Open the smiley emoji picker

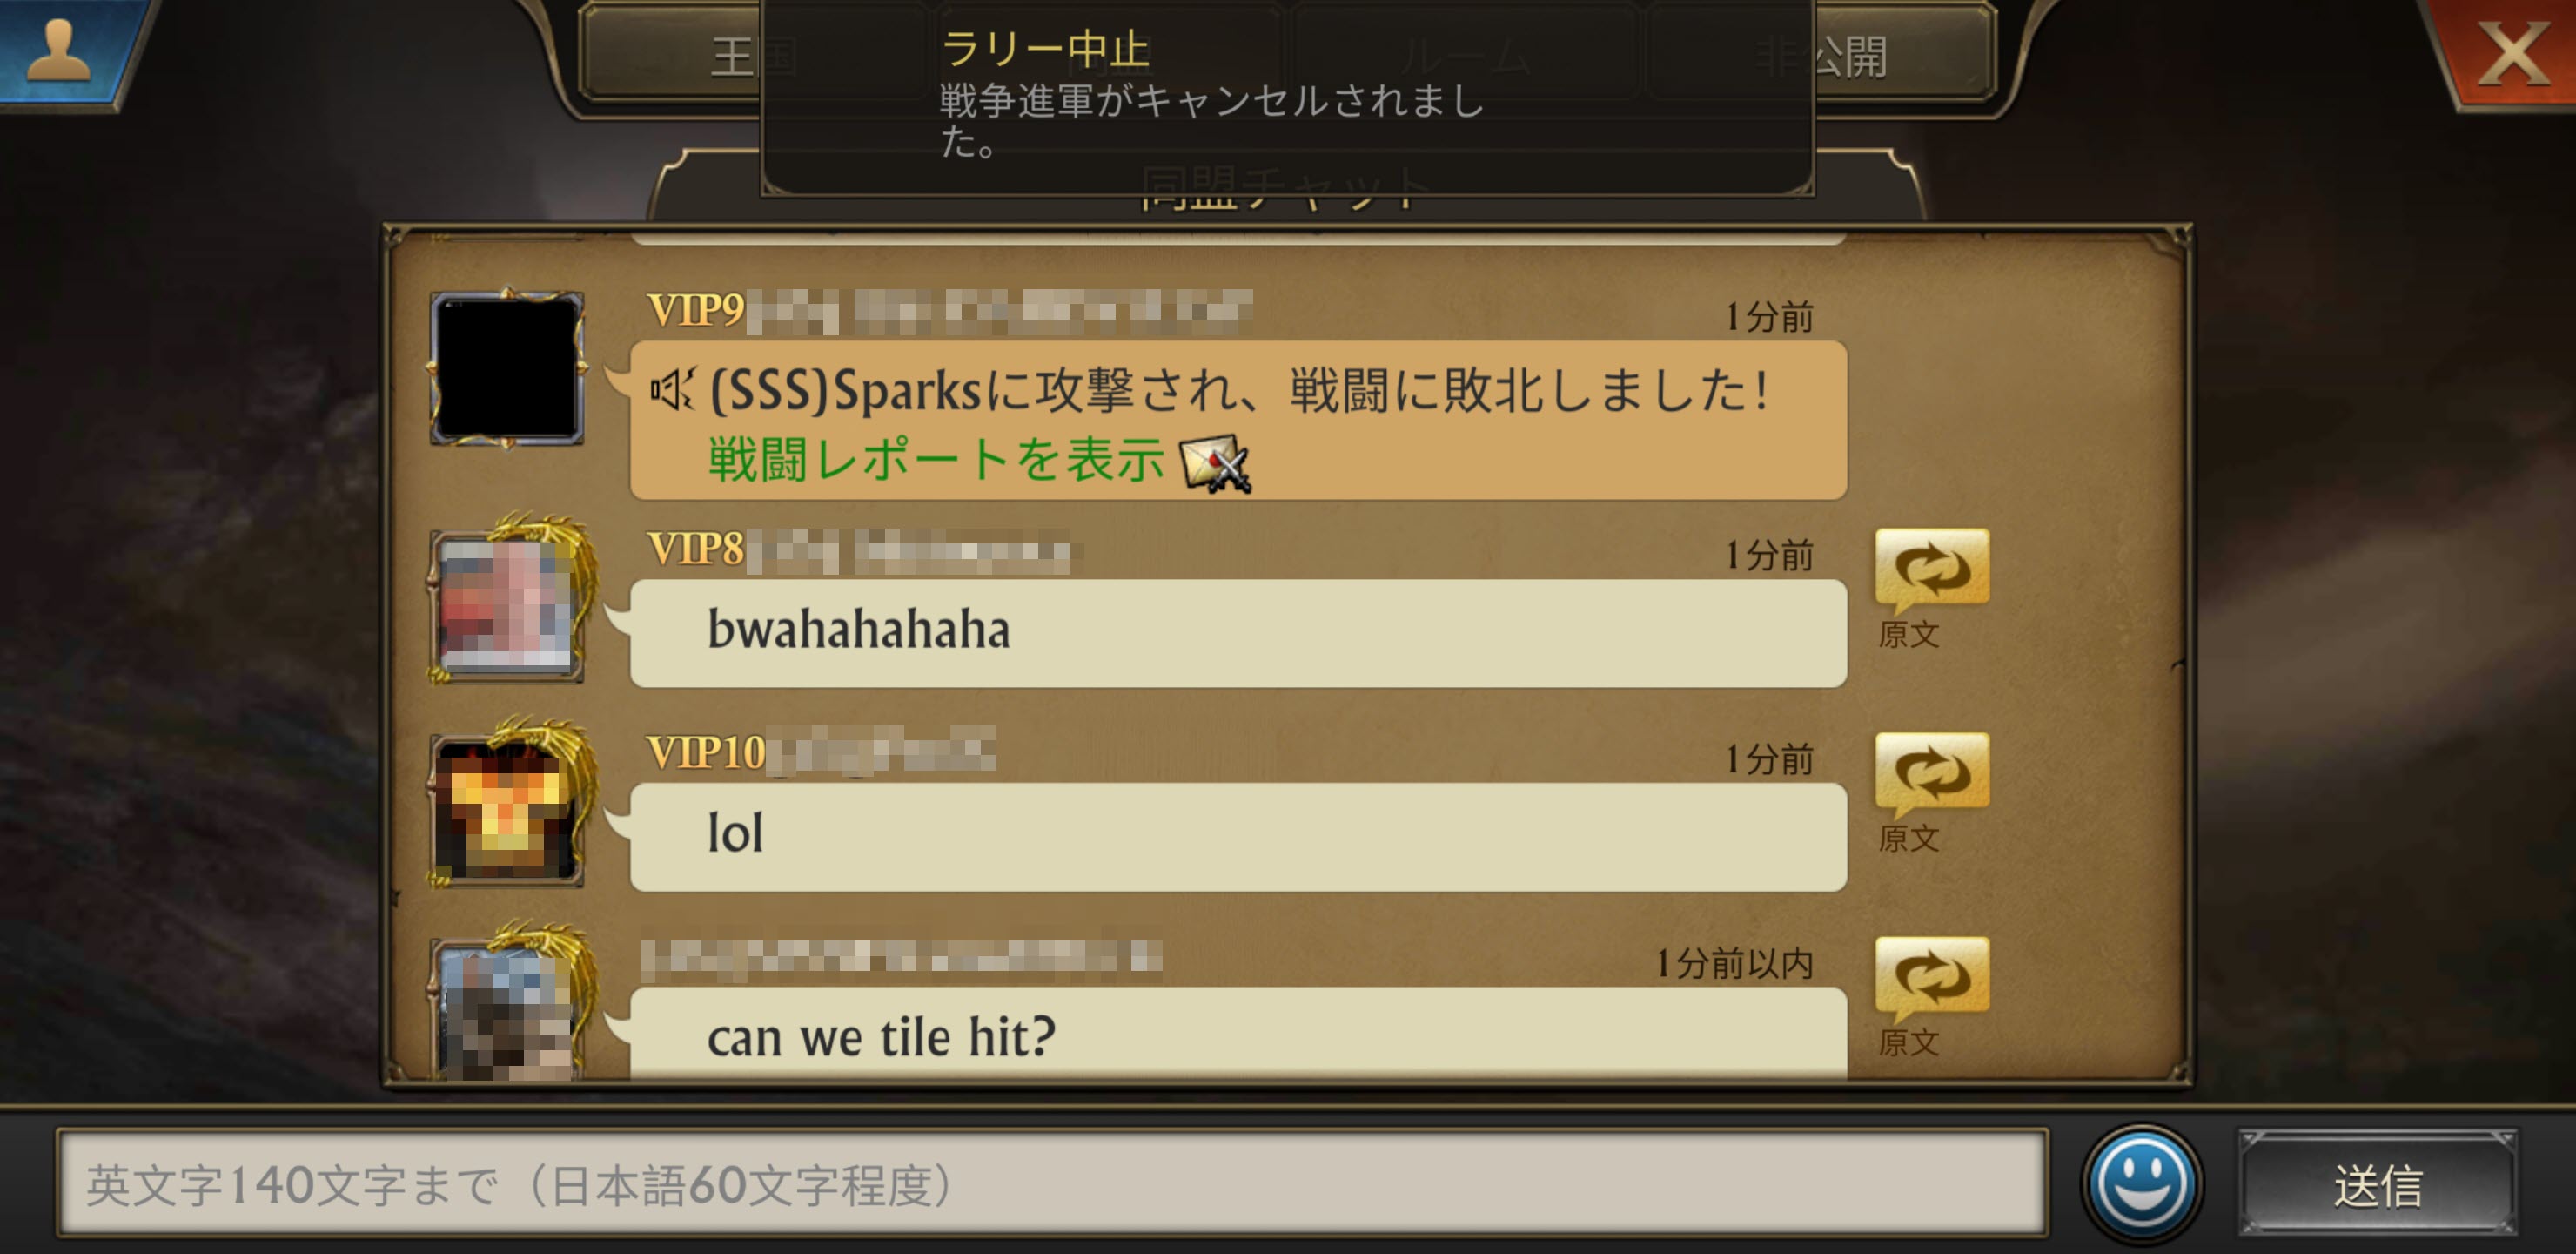click(x=2141, y=1183)
